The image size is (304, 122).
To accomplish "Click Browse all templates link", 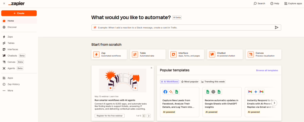I will 267,70.
